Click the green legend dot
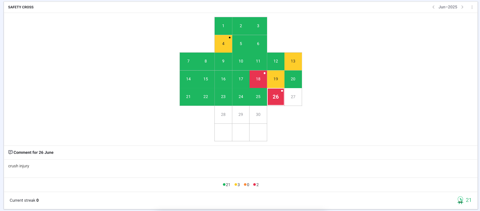 pos(224,185)
